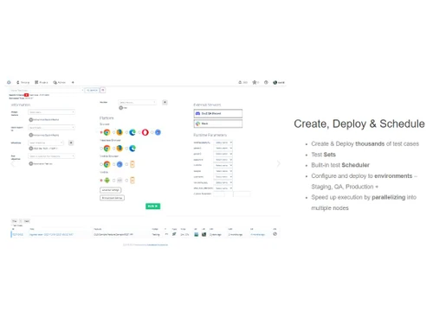433x324 pixels.
Task: Click the rocket type icon in the test case row
Action: tap(174, 234)
